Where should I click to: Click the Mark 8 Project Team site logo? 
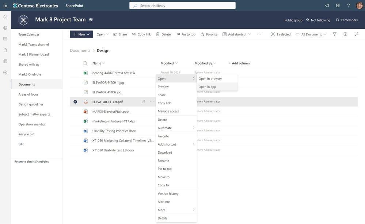pos(23,20)
